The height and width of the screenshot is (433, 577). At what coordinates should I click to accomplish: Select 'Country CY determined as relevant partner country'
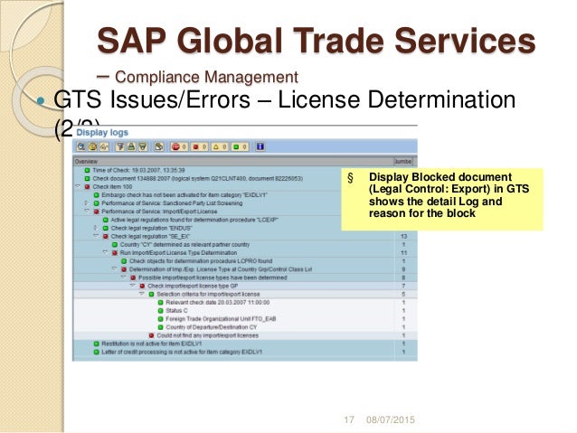click(184, 245)
